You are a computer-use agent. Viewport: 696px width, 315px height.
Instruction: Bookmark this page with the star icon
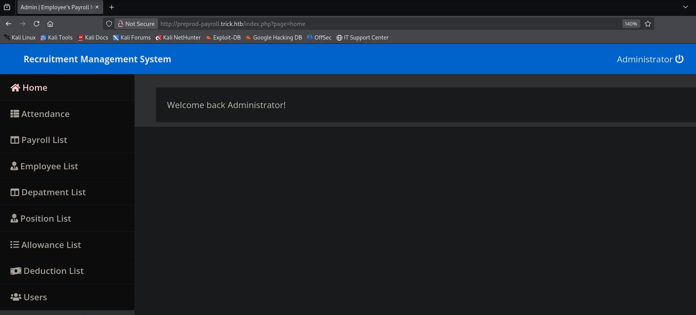648,24
